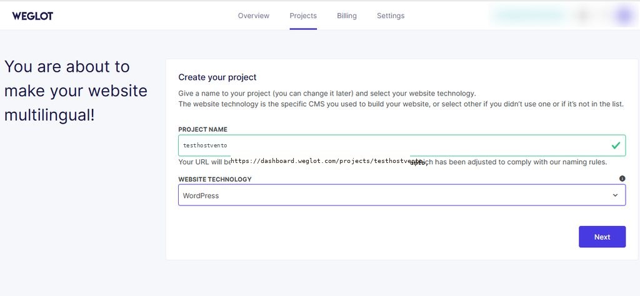Click the blurred user avatar

(623, 16)
